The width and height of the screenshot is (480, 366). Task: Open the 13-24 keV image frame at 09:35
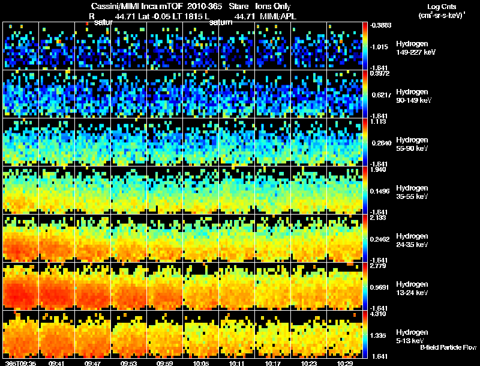tap(21, 286)
